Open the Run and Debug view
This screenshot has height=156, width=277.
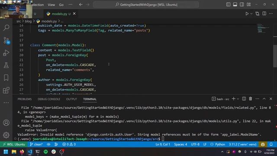[x=6, y=53]
